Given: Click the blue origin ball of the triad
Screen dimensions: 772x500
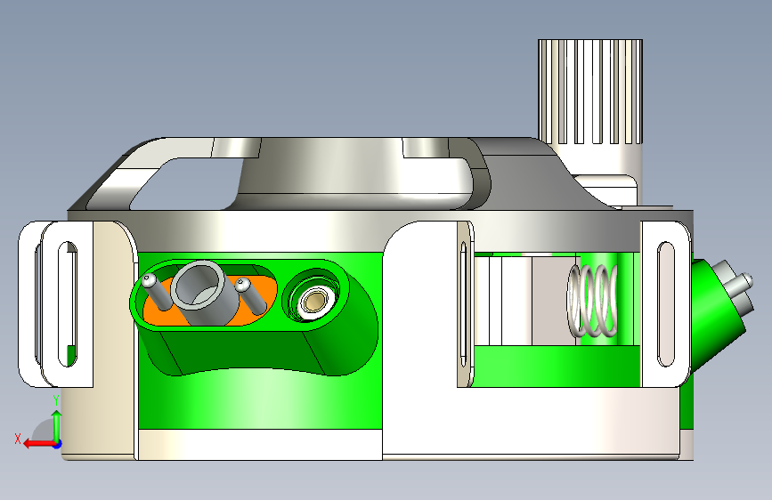Looking at the screenshot, I should tap(58, 444).
